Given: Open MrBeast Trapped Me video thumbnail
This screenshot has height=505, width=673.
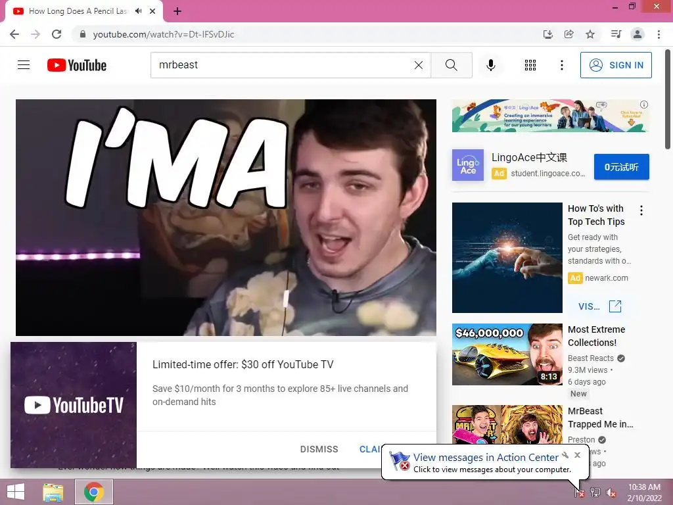Looking at the screenshot, I should 507,424.
